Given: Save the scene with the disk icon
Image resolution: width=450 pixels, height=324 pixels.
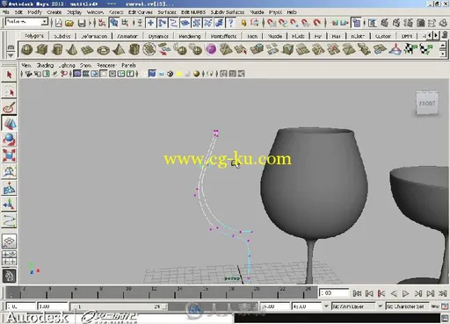Looking at the screenshot, I should [82, 23].
